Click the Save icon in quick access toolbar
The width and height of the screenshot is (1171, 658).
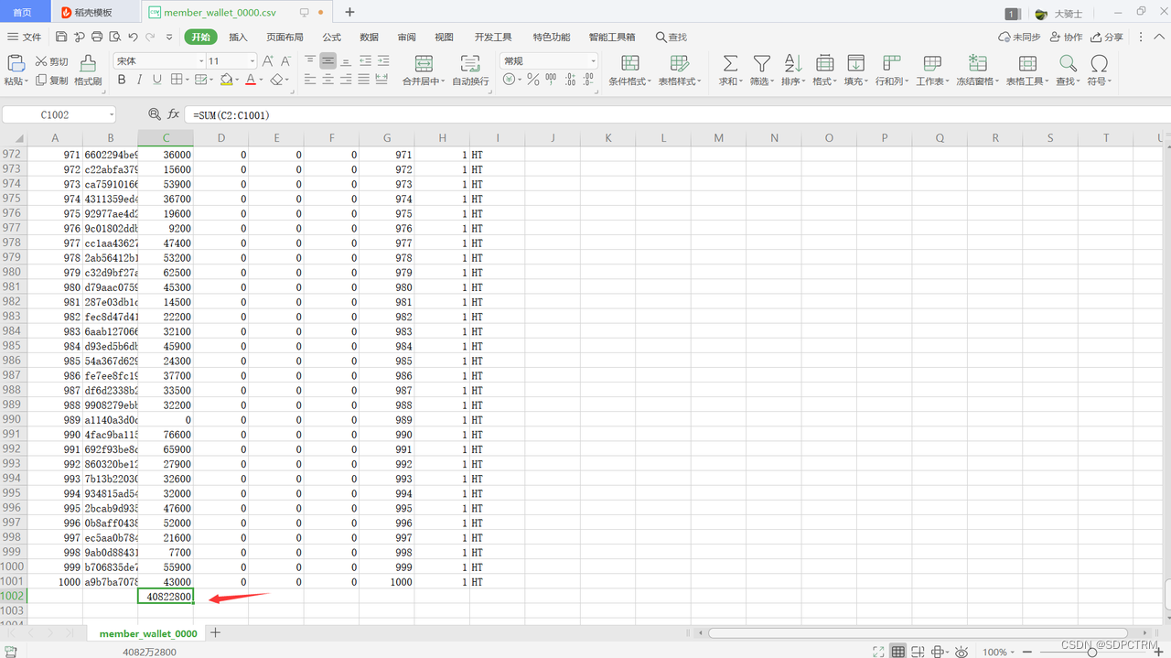pyautogui.click(x=61, y=37)
